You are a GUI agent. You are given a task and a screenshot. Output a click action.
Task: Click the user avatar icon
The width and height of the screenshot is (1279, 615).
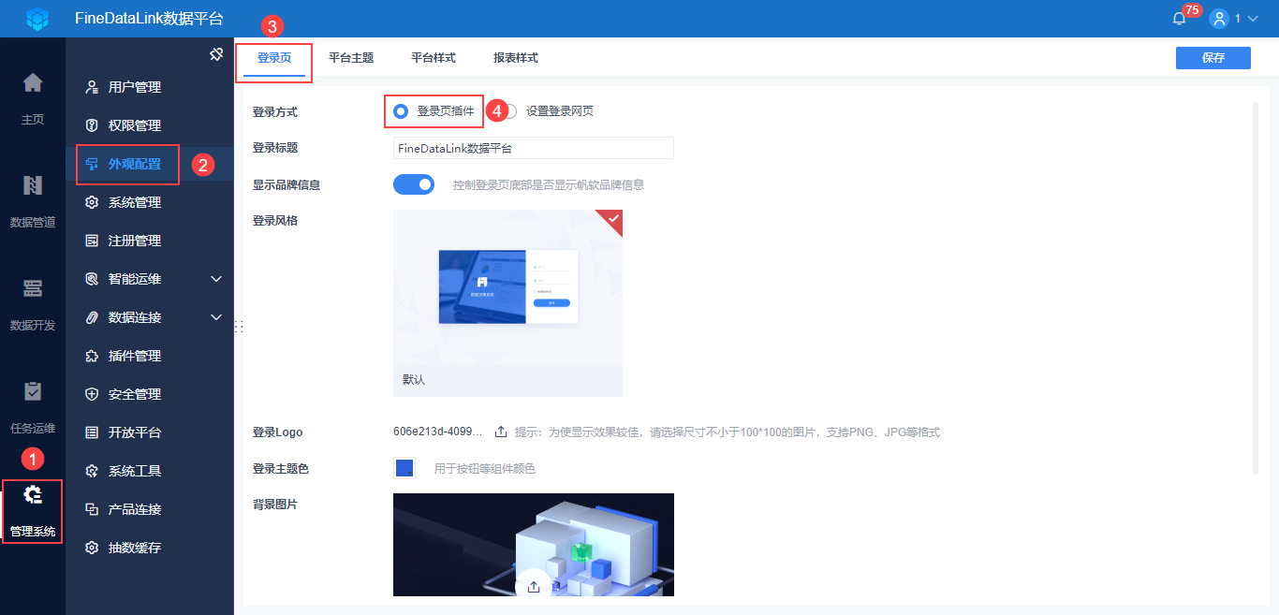(1218, 18)
